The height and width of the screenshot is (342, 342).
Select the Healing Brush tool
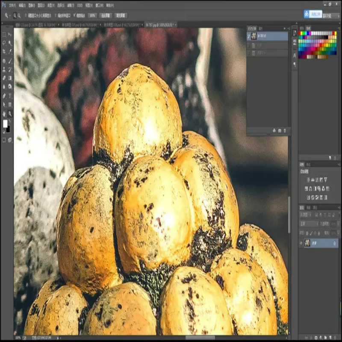click(x=4, y=61)
